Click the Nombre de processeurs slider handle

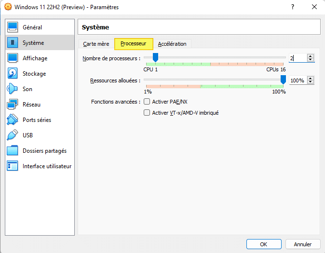(x=155, y=58)
